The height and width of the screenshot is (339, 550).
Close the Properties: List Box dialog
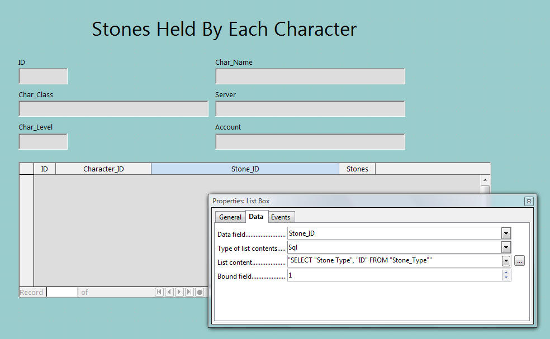(529, 201)
